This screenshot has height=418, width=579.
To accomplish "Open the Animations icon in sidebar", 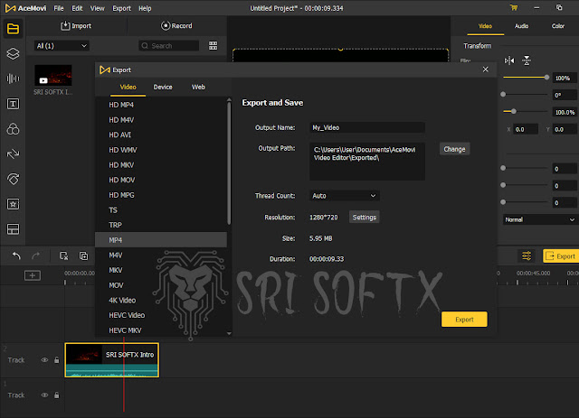I will click(13, 179).
